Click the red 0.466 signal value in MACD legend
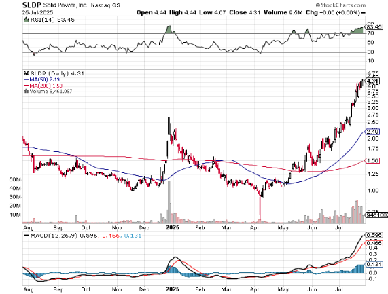 110,236
